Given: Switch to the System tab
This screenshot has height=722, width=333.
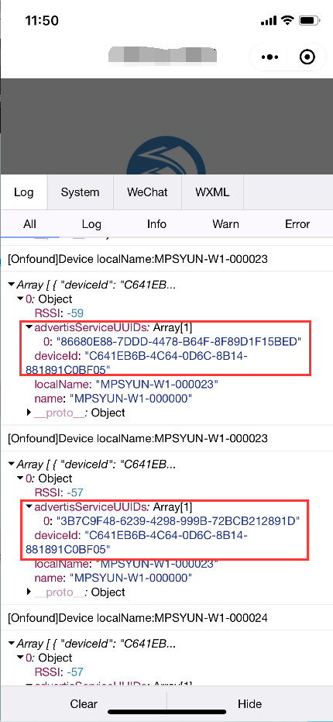Looking at the screenshot, I should tap(80, 192).
